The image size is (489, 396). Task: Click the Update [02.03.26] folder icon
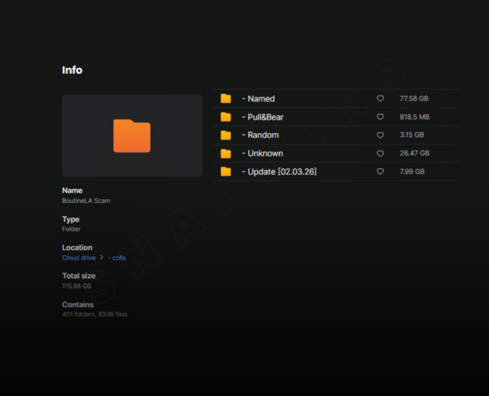click(225, 172)
